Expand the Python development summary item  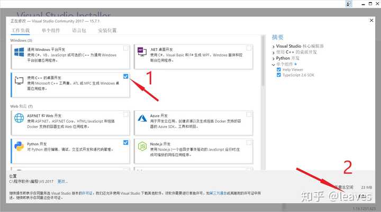pos(274,59)
